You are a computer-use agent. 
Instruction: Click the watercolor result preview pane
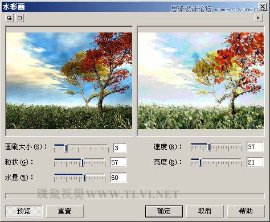[201, 81]
